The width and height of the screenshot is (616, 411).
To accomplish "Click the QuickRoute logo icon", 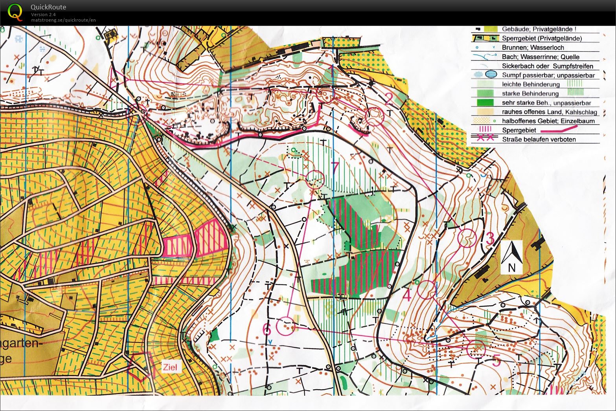I will pyautogui.click(x=15, y=11).
